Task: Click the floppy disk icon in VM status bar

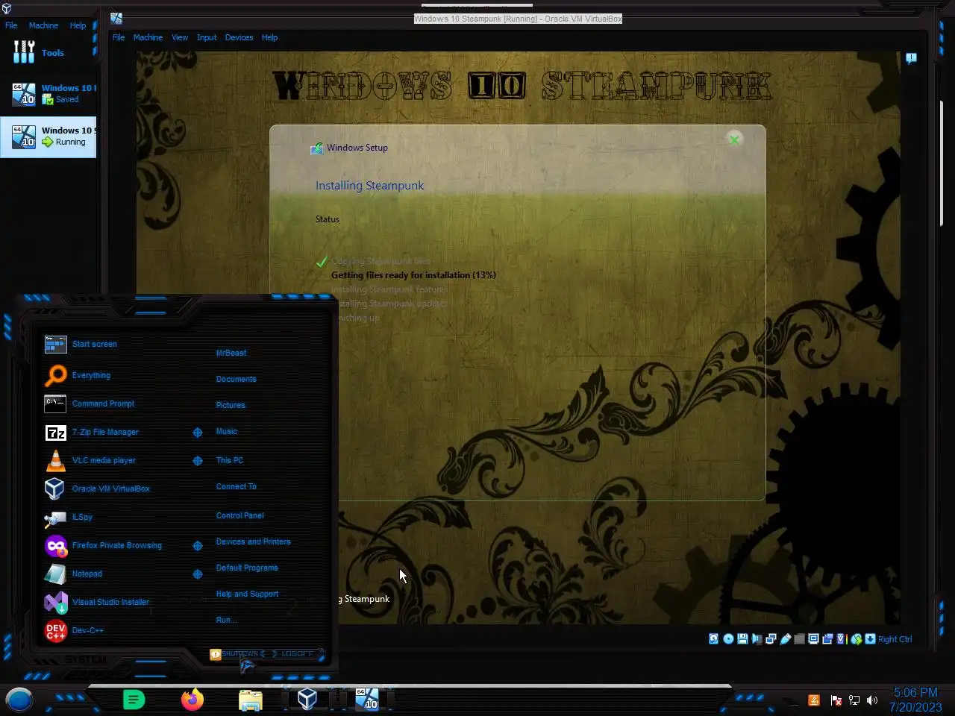Action: [742, 638]
